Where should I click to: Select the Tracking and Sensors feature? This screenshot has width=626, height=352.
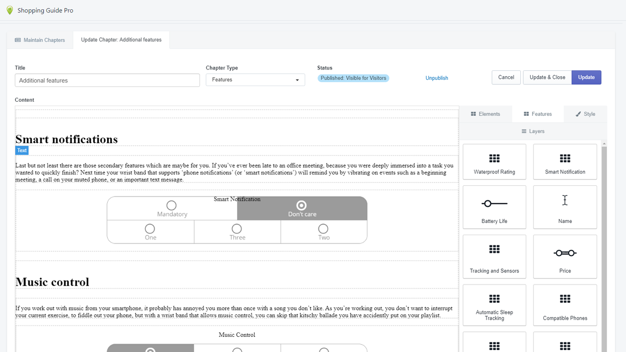click(494, 256)
